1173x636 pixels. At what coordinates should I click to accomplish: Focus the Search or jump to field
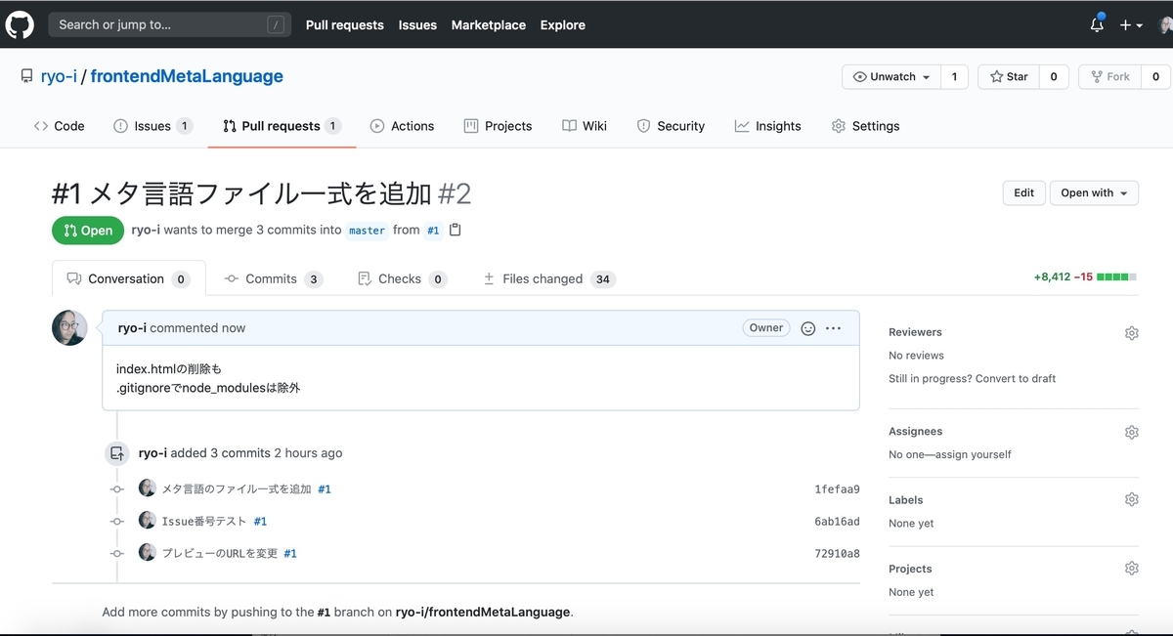[x=170, y=24]
